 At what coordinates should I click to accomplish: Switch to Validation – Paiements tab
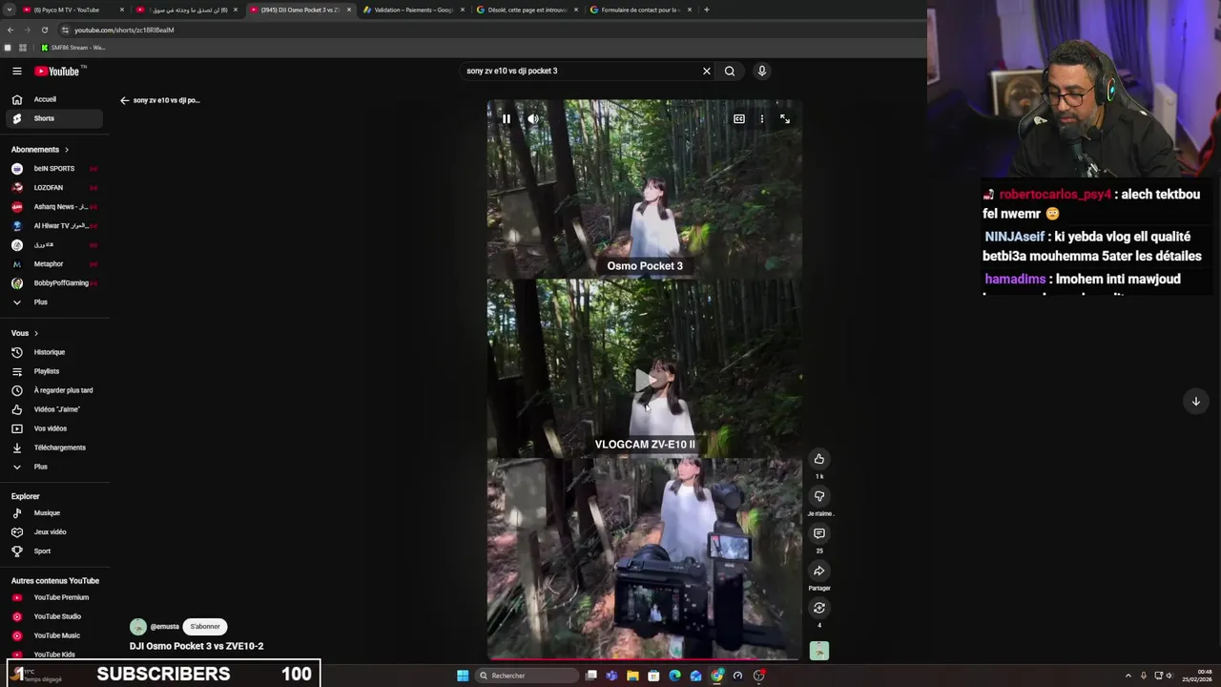(413, 10)
